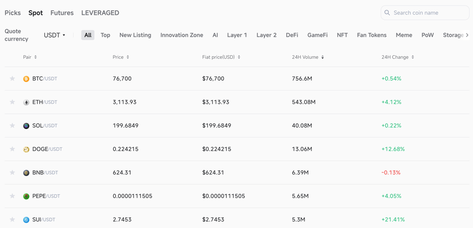Click the SUI coin icon
Screen dimensions: 473x228
26,220
